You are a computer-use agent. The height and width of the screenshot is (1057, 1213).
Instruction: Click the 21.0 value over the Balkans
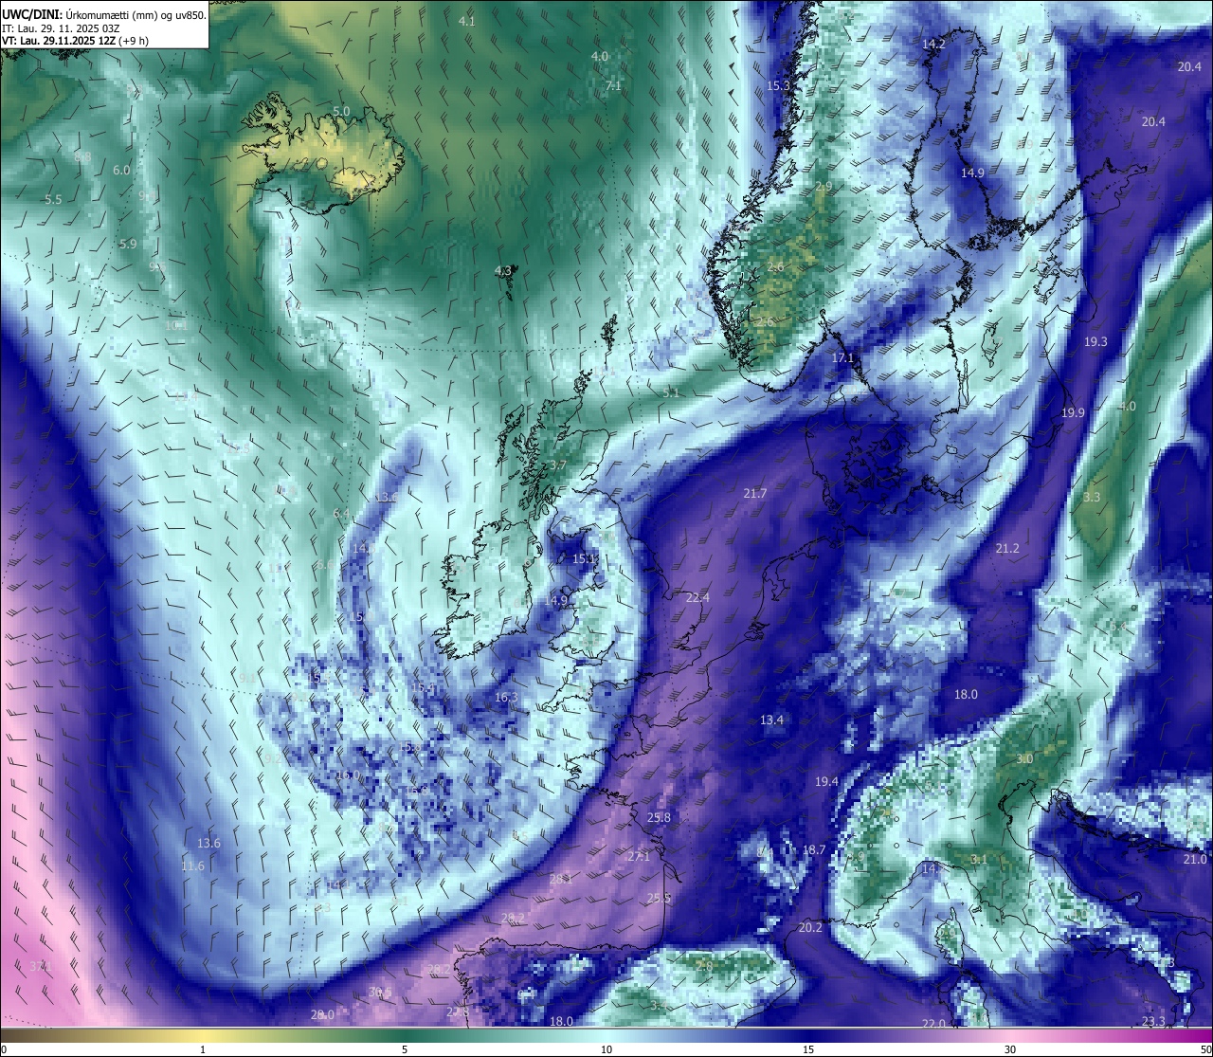pyautogui.click(x=1195, y=859)
